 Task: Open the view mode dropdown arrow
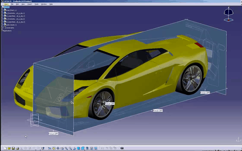point(89,150)
